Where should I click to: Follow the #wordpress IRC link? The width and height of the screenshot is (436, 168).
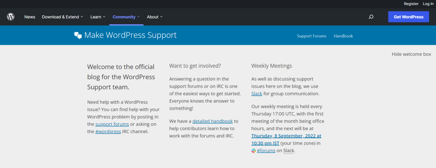coord(108,131)
